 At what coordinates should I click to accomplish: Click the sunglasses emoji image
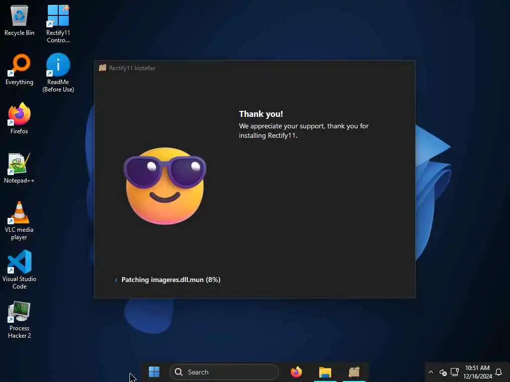coord(165,186)
